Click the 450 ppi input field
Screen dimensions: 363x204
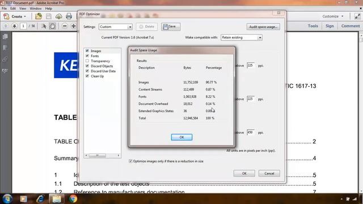tap(251, 133)
